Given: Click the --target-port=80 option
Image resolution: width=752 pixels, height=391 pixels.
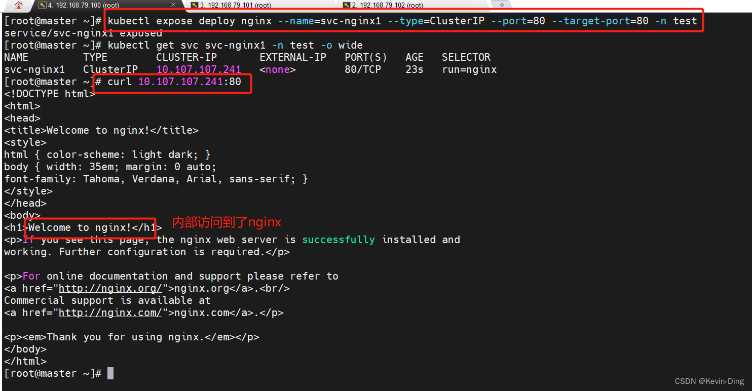Looking at the screenshot, I should pyautogui.click(x=599, y=21).
